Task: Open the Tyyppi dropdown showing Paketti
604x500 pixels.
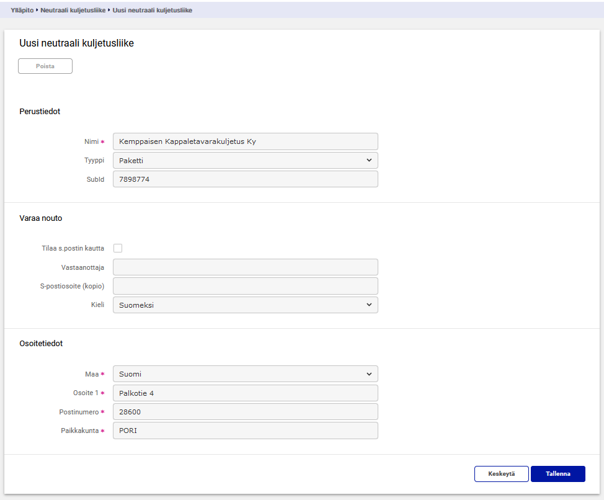Action: (245, 161)
